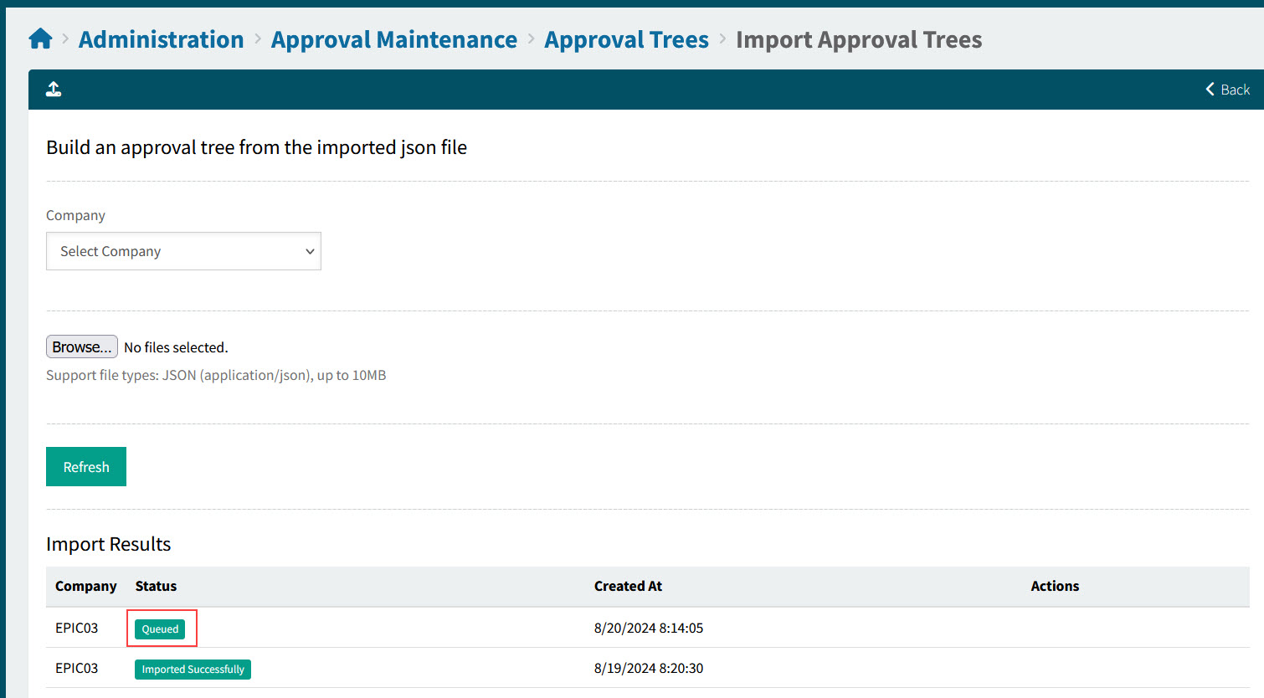
Task: Click the 8/20/2024 8:14:05 timestamp
Action: [x=648, y=628]
